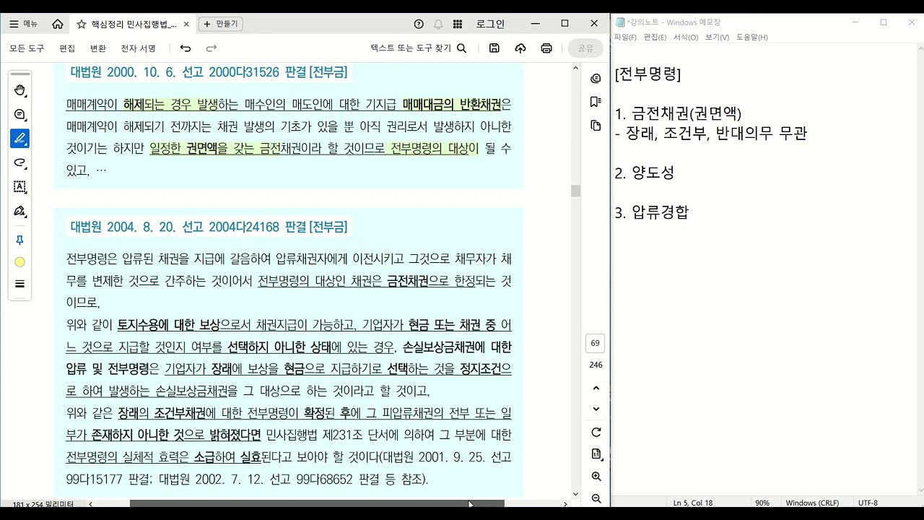
Task: Rotate the page view clockwise
Action: [x=596, y=433]
